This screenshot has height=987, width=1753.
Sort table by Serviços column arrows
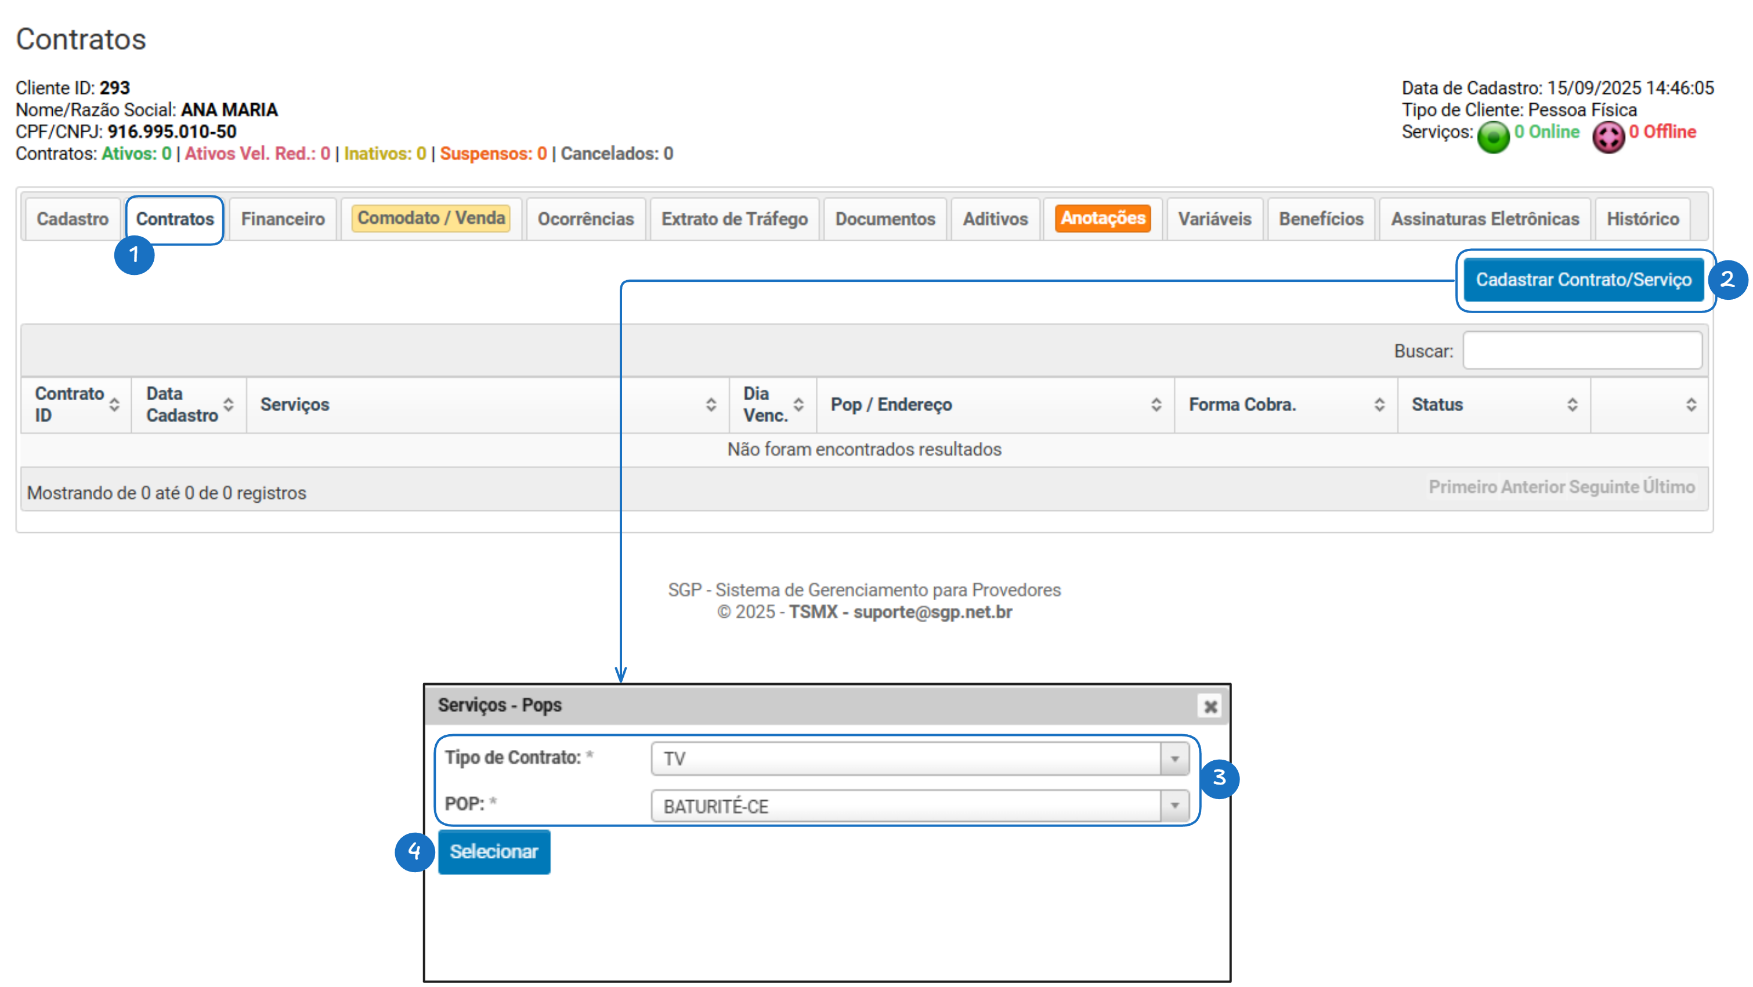(x=710, y=405)
